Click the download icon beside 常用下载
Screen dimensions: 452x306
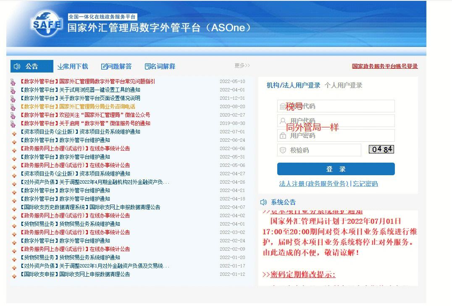[60, 67]
